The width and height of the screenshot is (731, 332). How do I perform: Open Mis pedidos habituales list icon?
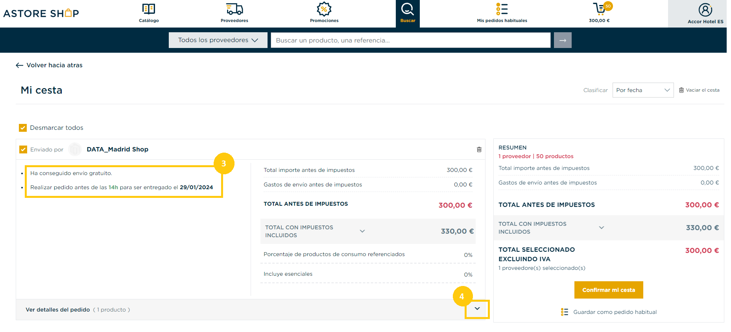(502, 9)
